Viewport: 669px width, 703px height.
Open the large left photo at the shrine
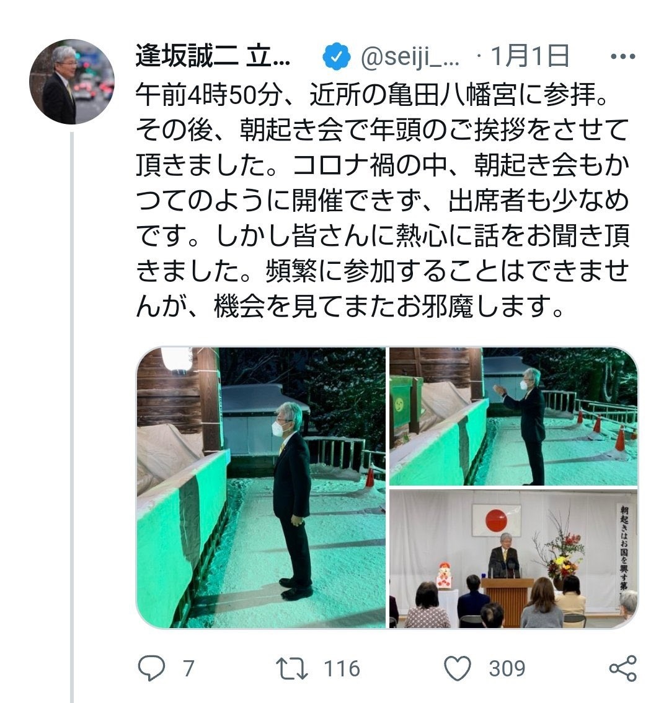point(261,487)
